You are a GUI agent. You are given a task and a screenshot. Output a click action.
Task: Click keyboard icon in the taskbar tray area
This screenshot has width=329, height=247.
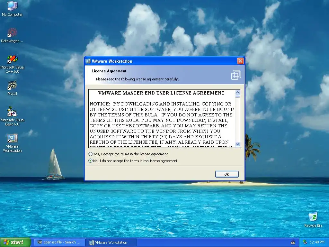click(293, 242)
